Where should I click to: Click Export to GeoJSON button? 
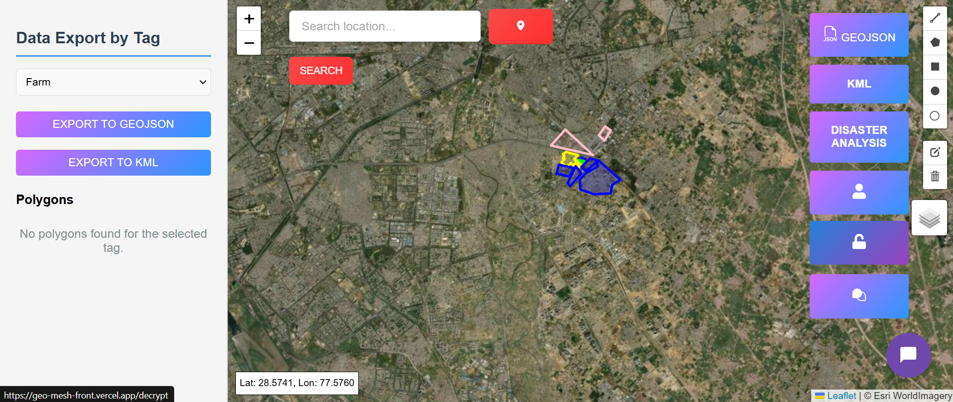tap(113, 124)
